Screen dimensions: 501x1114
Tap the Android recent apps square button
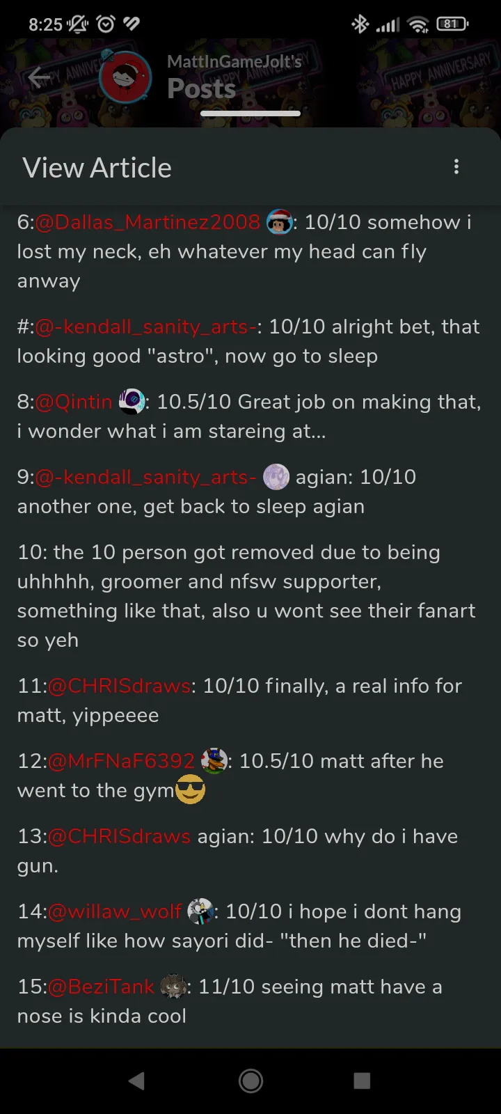click(x=362, y=1081)
